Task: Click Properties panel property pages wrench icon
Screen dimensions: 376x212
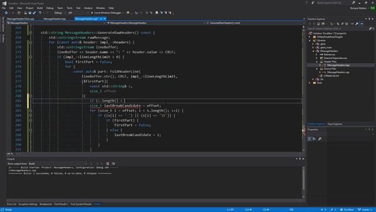Action: tap(320, 139)
